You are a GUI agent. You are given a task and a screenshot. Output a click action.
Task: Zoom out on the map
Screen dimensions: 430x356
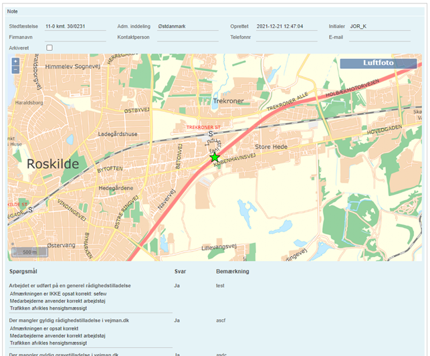click(x=15, y=70)
